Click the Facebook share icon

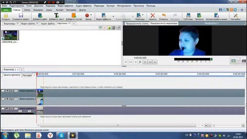pyautogui.click(x=220, y=10)
